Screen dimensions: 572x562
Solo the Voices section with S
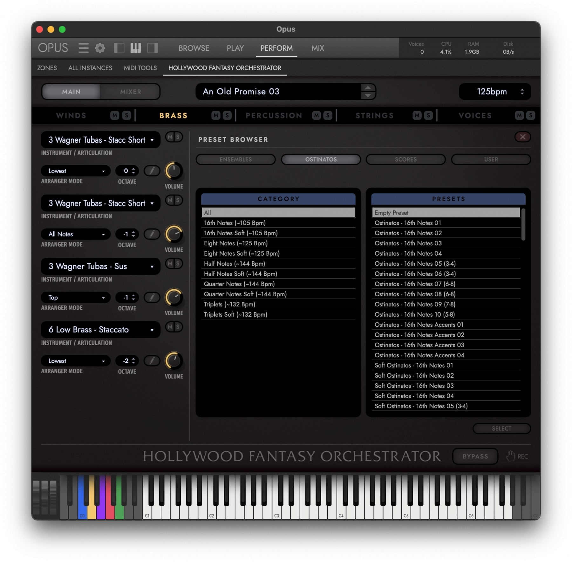[530, 115]
